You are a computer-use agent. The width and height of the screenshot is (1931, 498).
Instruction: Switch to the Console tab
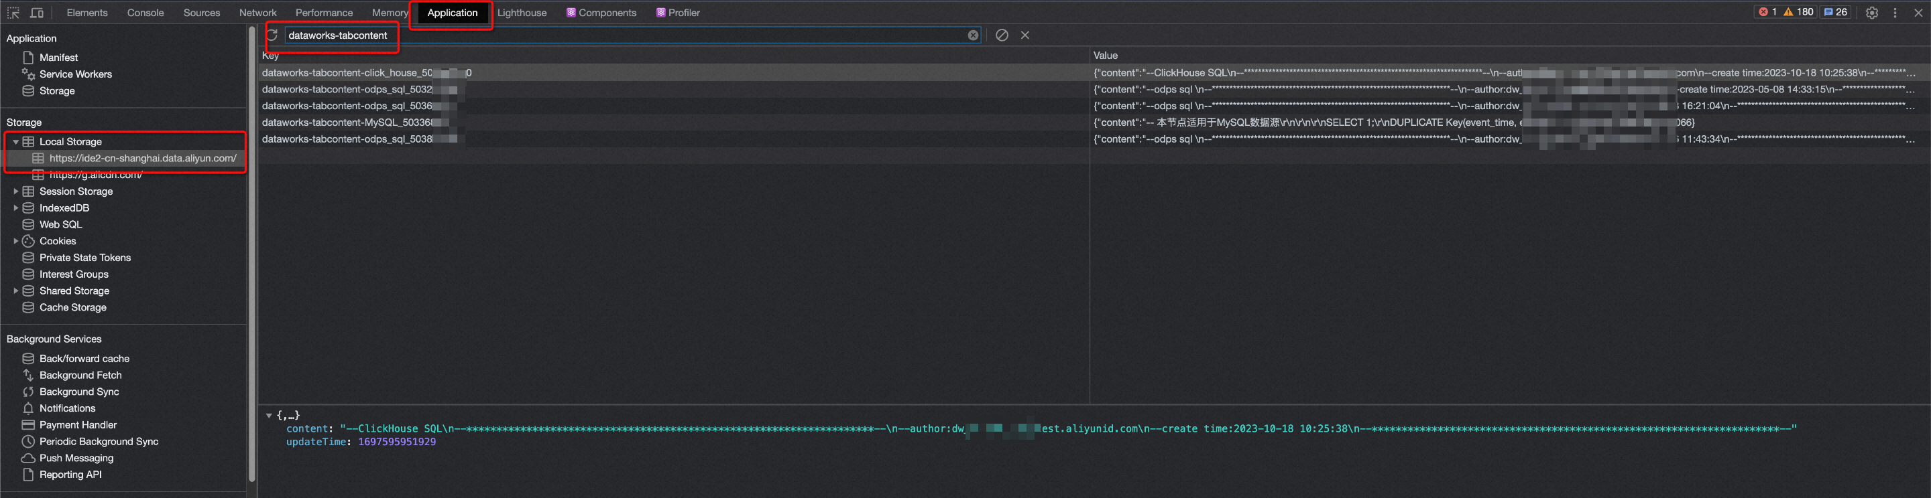point(145,13)
